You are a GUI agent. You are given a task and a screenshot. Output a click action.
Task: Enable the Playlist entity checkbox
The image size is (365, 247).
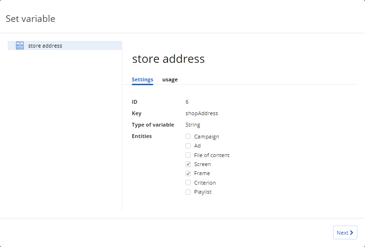pos(188,192)
